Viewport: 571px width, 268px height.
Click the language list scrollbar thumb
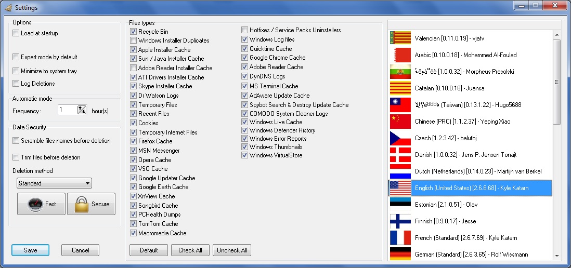tap(556, 82)
